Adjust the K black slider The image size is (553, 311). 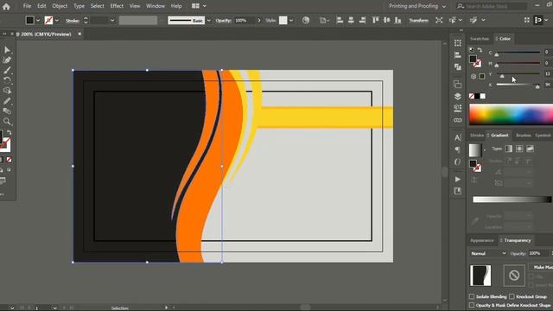(x=518, y=85)
